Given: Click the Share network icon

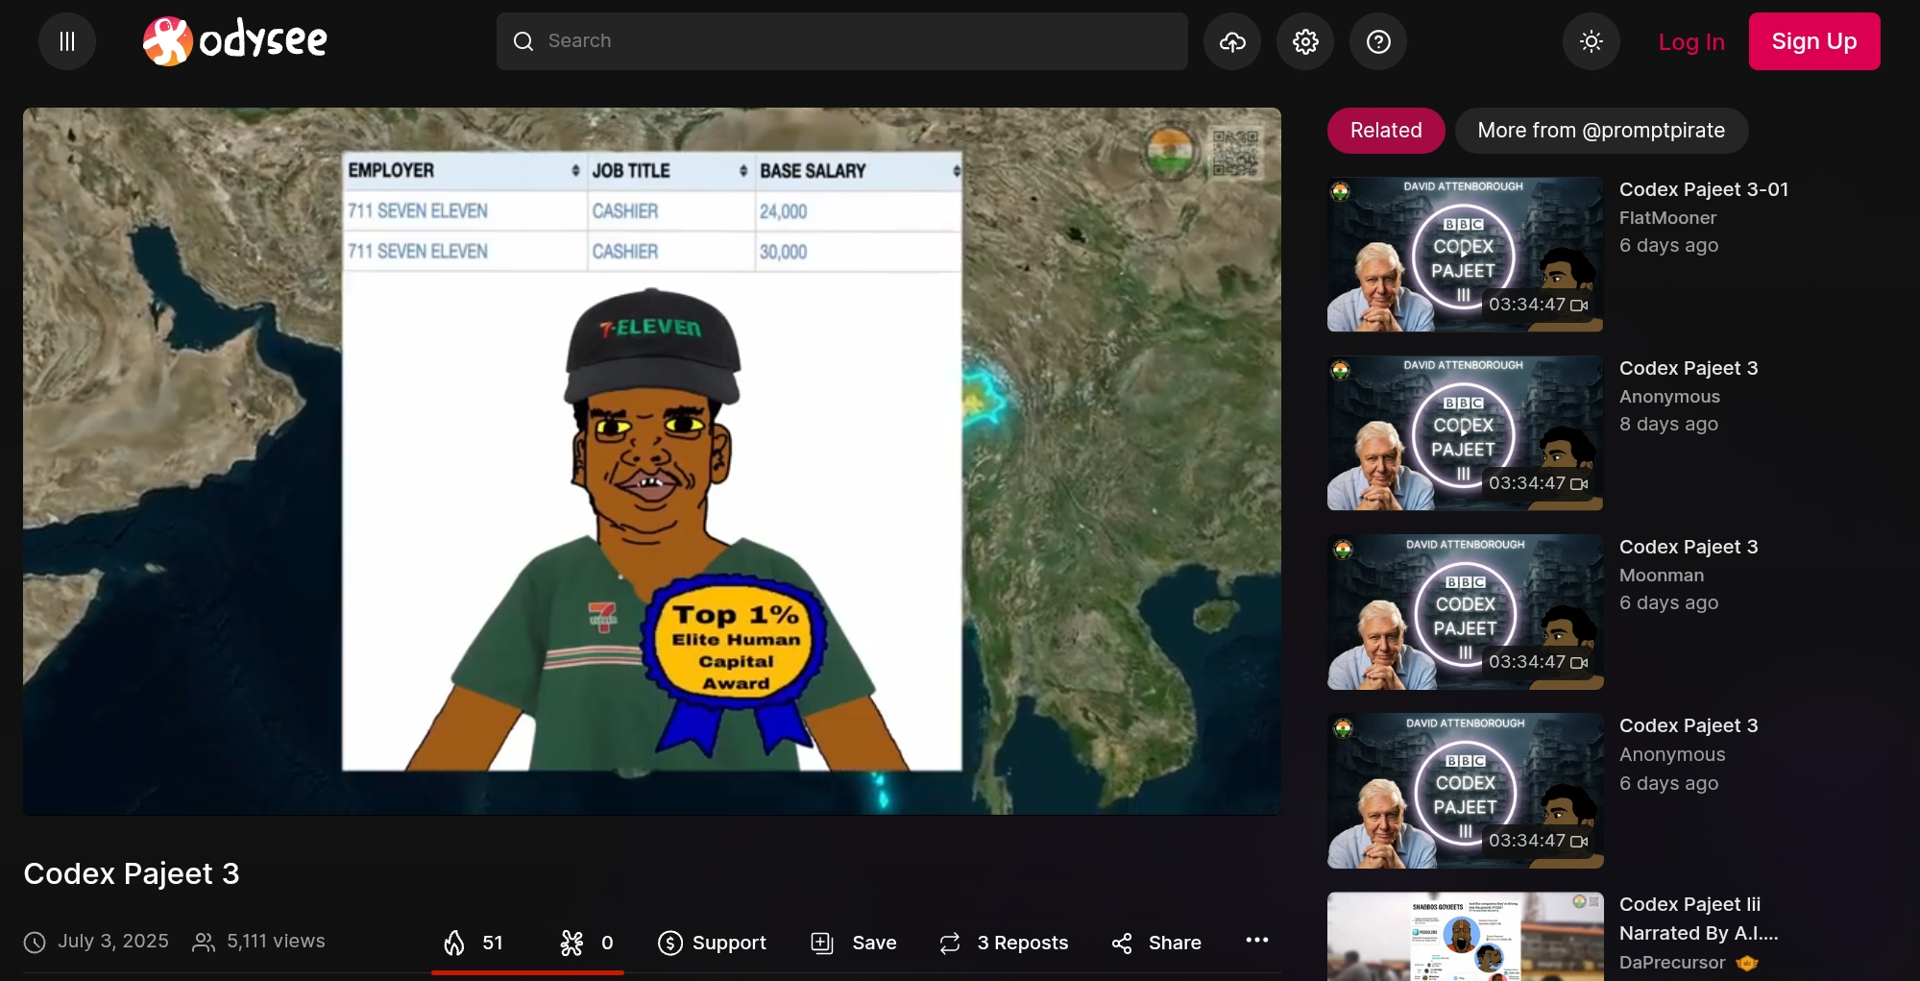Looking at the screenshot, I should coord(1122,944).
